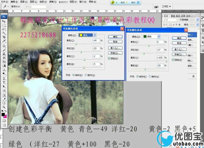Toggle lock position in Layers panel
Screen dimensions: 204x148
coord(176,24)
